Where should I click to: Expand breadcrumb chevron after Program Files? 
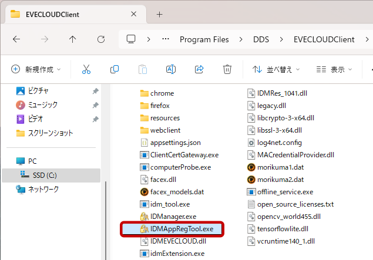(241, 39)
